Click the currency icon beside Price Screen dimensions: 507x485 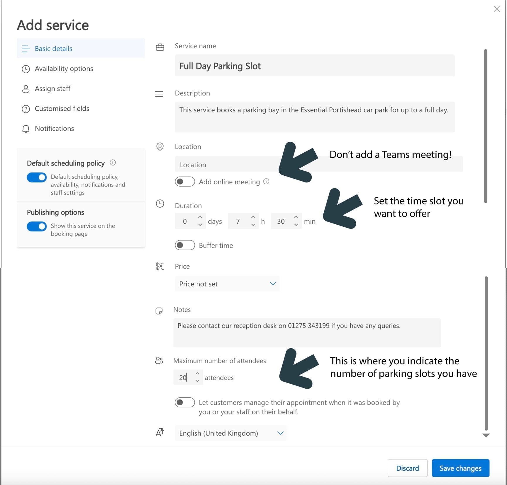tap(160, 266)
